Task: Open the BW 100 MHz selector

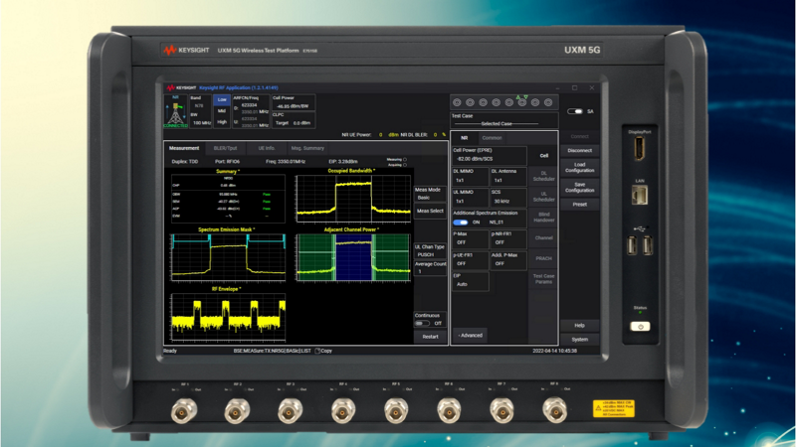Action: pyautogui.click(x=200, y=119)
